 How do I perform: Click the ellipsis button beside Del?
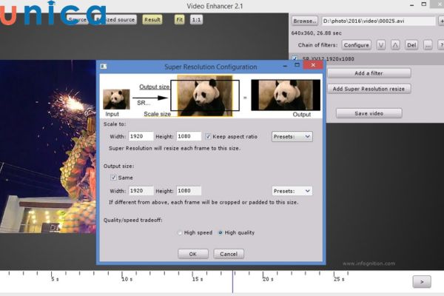point(428,45)
